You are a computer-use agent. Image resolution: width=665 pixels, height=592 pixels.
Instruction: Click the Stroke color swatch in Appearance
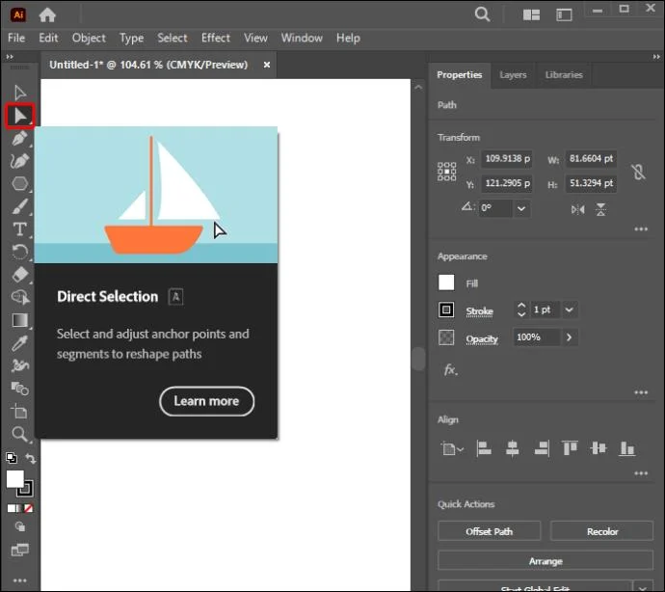tap(446, 309)
